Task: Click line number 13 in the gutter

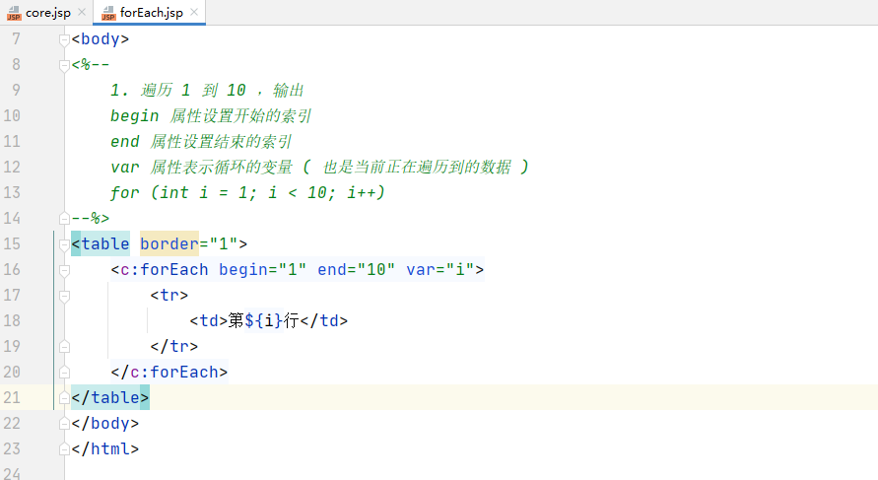Action: point(12,192)
